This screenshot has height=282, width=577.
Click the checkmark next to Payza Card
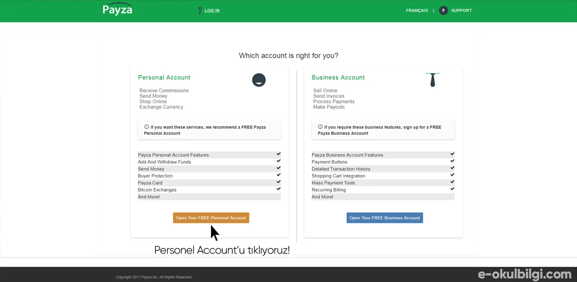pyautogui.click(x=279, y=182)
